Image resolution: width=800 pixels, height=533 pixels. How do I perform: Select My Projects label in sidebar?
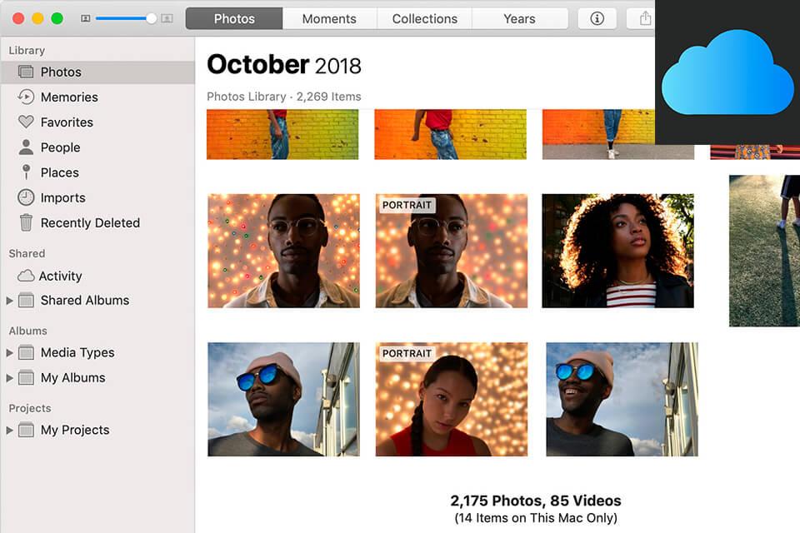coord(75,430)
